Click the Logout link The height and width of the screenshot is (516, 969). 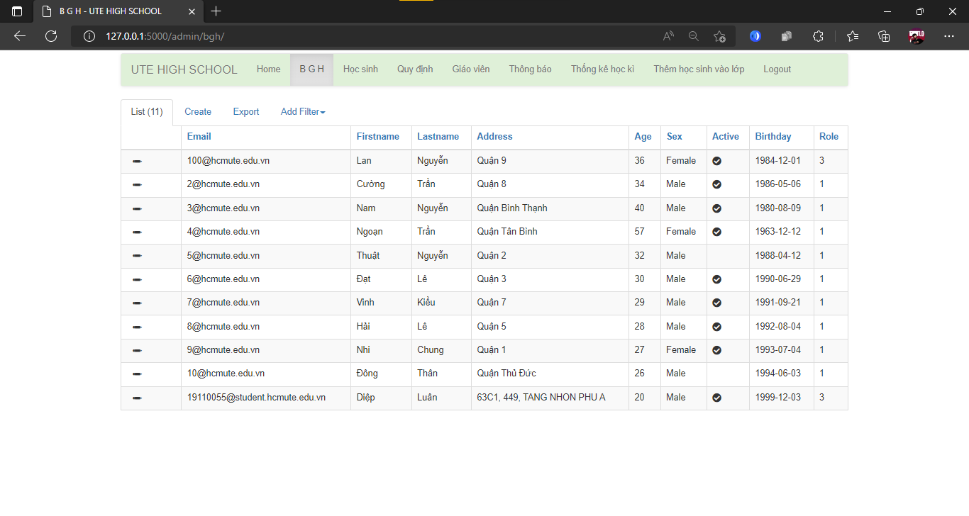point(777,69)
